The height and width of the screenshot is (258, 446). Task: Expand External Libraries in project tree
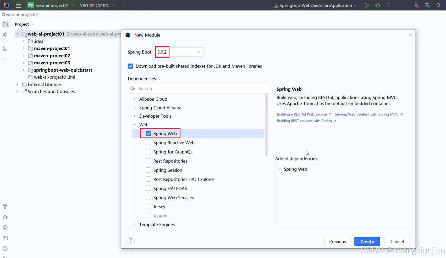(17, 84)
